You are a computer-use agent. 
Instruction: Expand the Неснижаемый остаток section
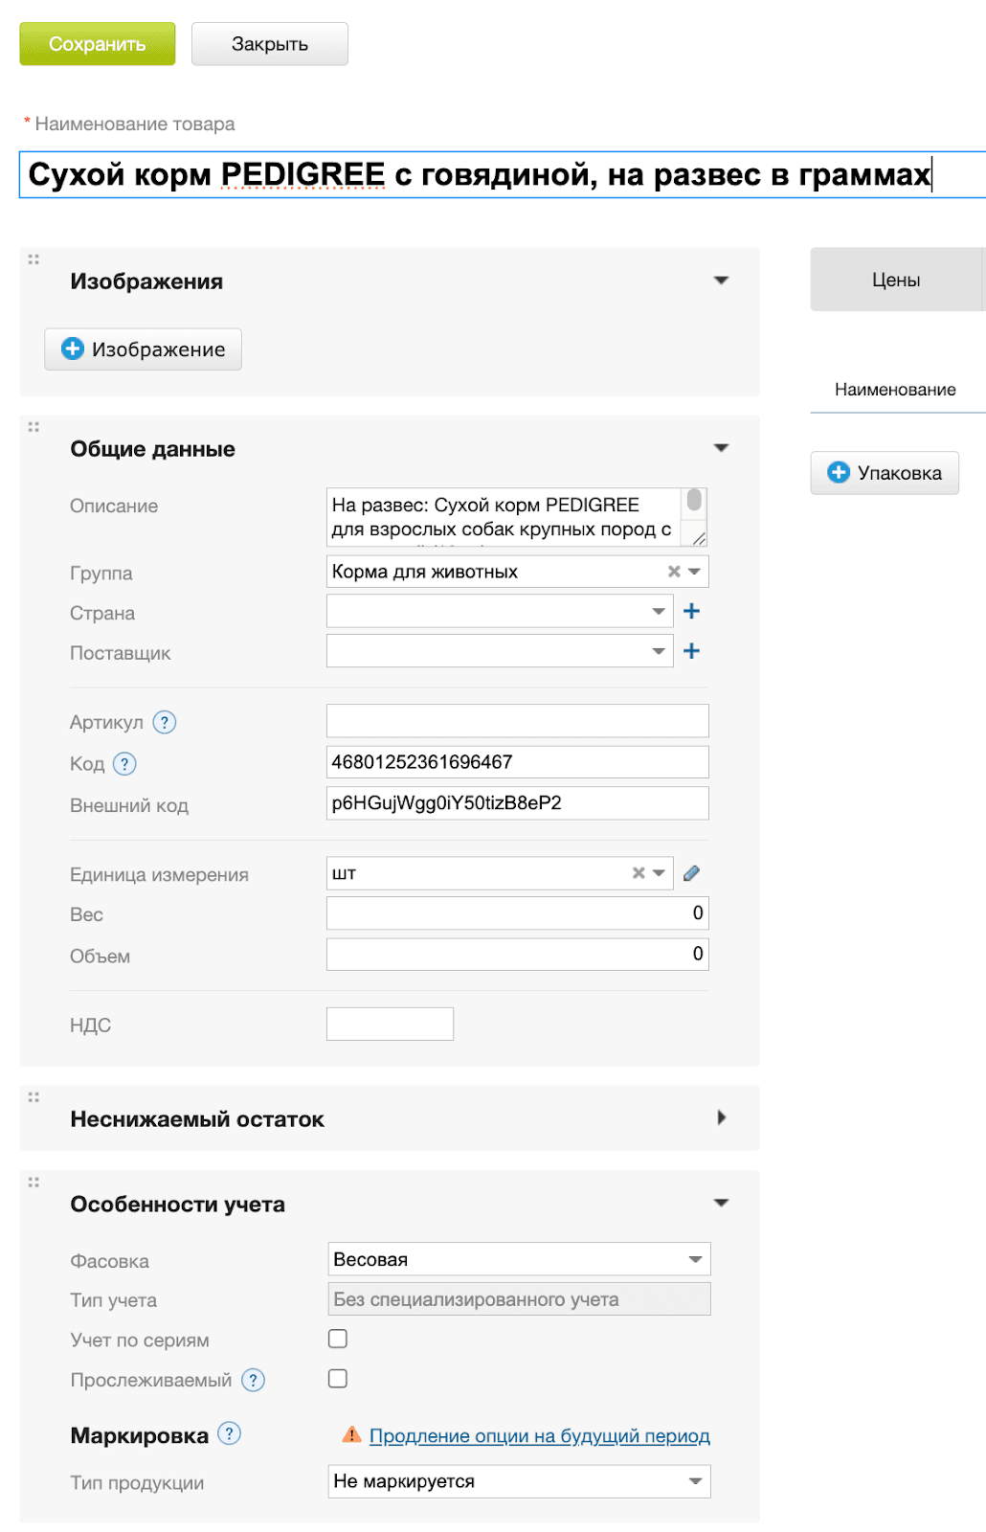[x=722, y=1117]
